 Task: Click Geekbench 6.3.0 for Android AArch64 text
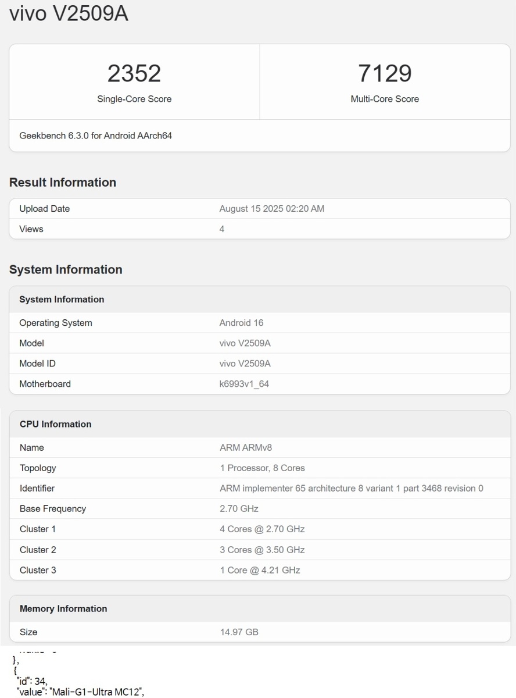pos(96,136)
